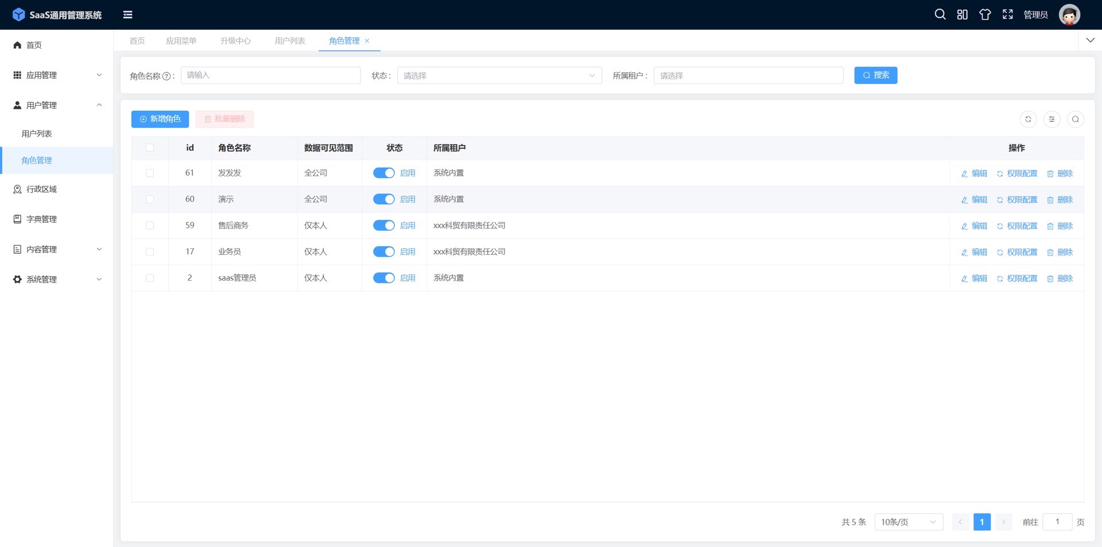Screen dimensions: 1102x547
Task: Expand the 应用管理 sidebar menu
Action: [57, 75]
